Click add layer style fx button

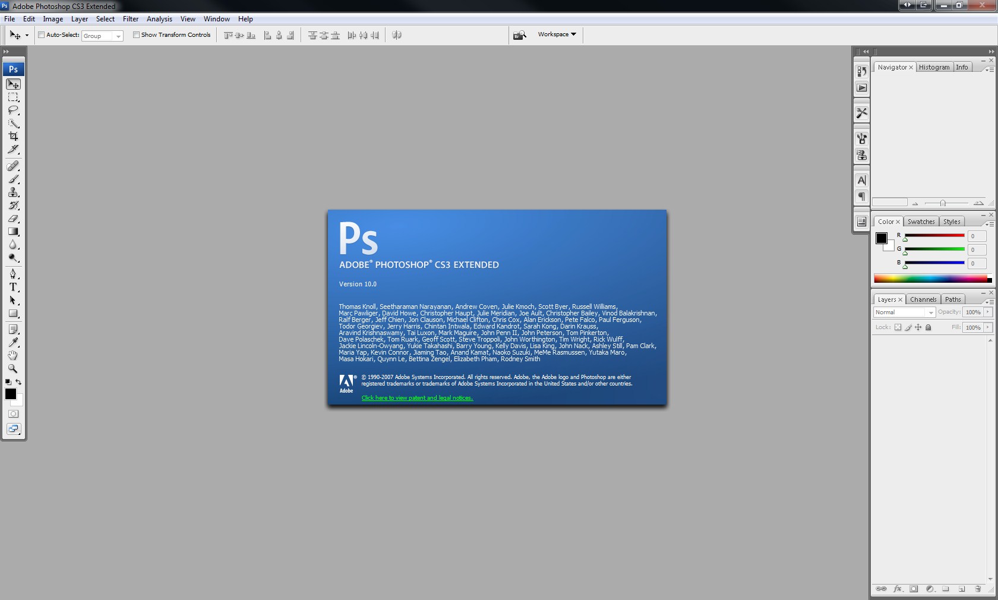898,589
